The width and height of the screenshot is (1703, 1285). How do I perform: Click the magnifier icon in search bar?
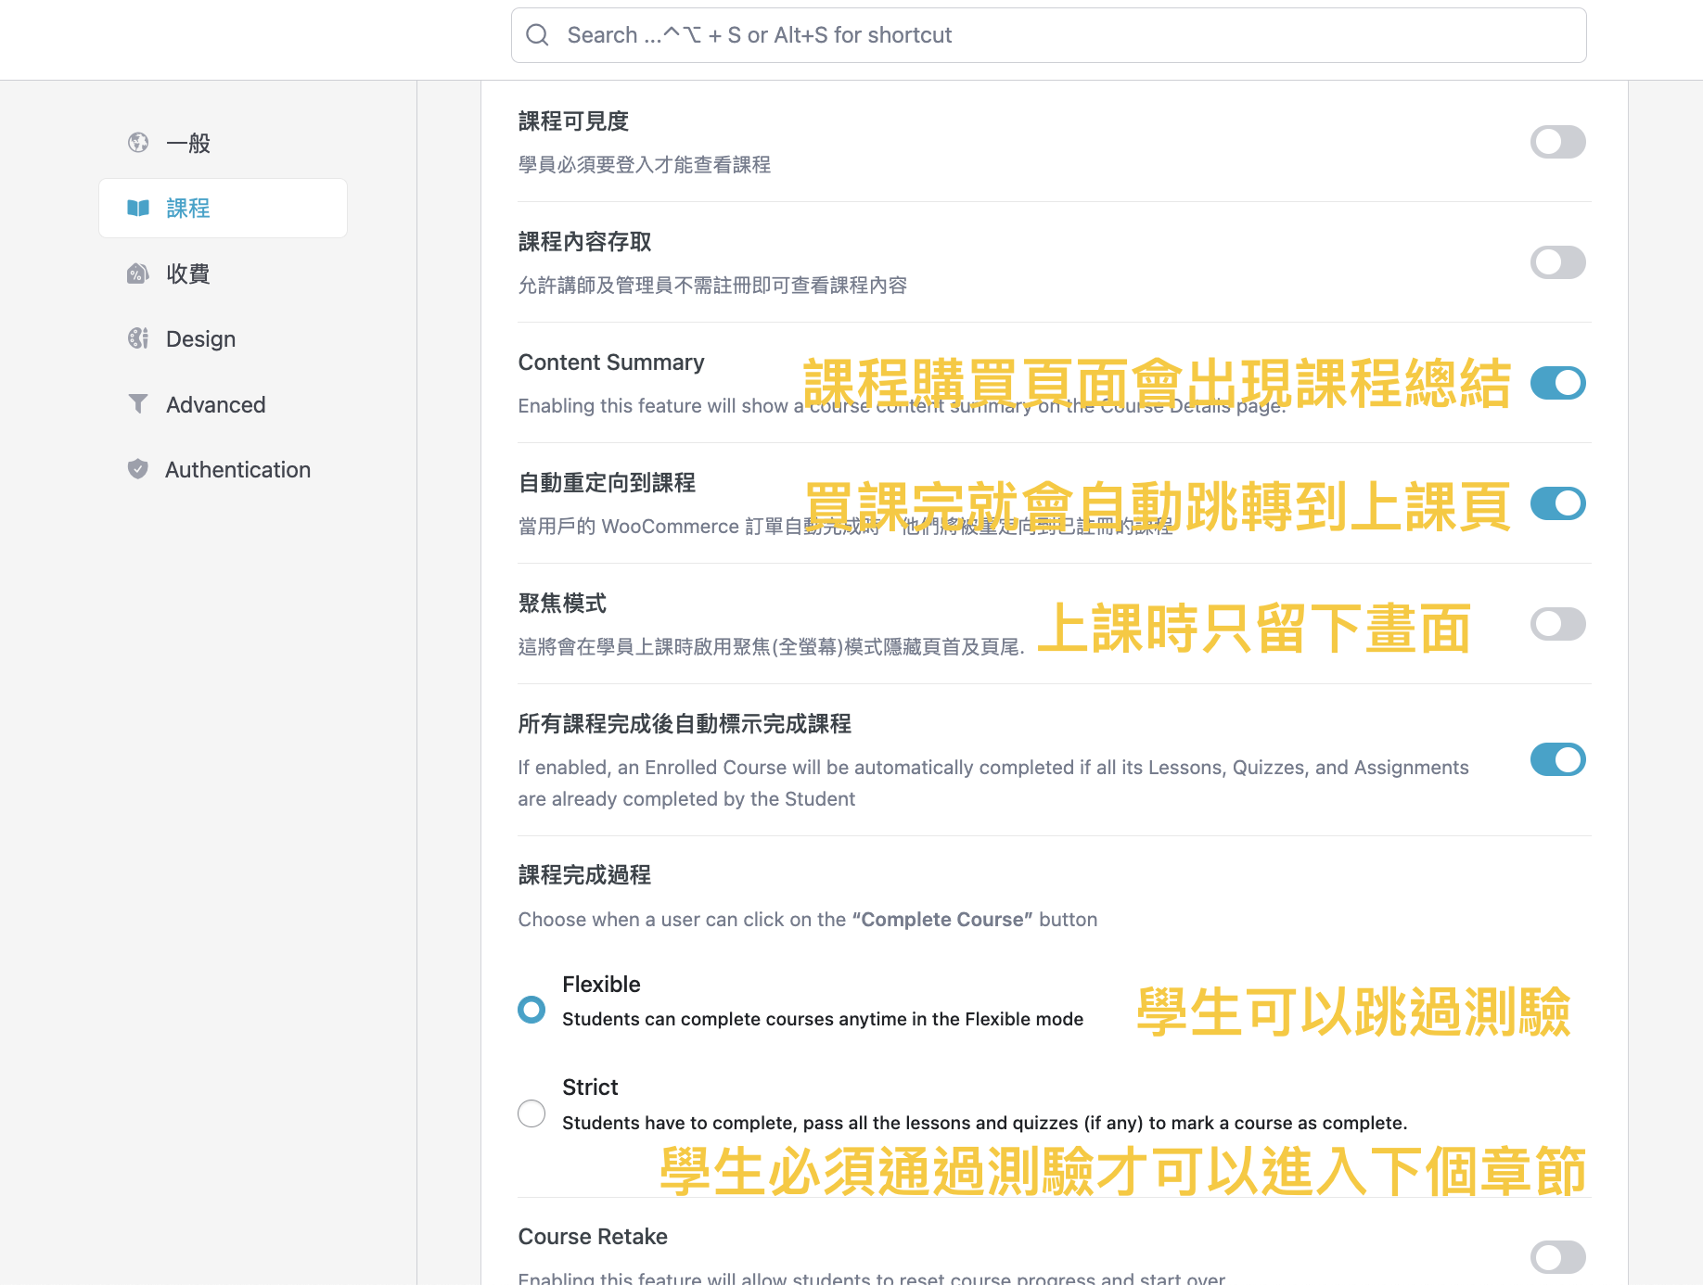[537, 35]
